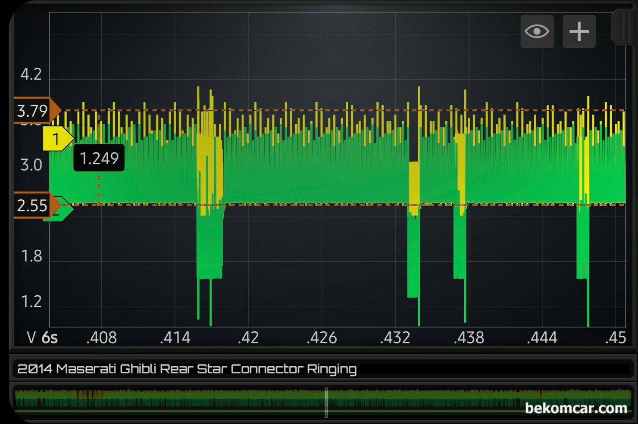Click the bekomcar.com watermark link
Image resolution: width=638 pixels, height=424 pixels.
[575, 408]
